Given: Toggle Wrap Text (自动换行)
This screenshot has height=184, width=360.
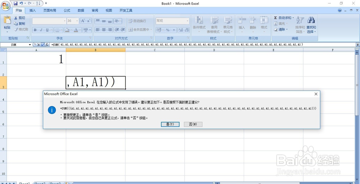Looking at the screenshot, I should coord(137,21).
